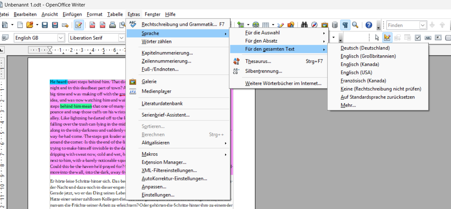Click the Export directly as PDF icon
Image resolution: width=451 pixels, height=209 pixels.
92,25
